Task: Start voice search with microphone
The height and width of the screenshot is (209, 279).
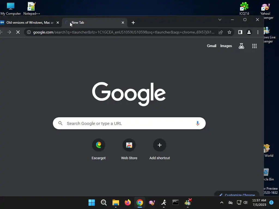Action: (198, 123)
